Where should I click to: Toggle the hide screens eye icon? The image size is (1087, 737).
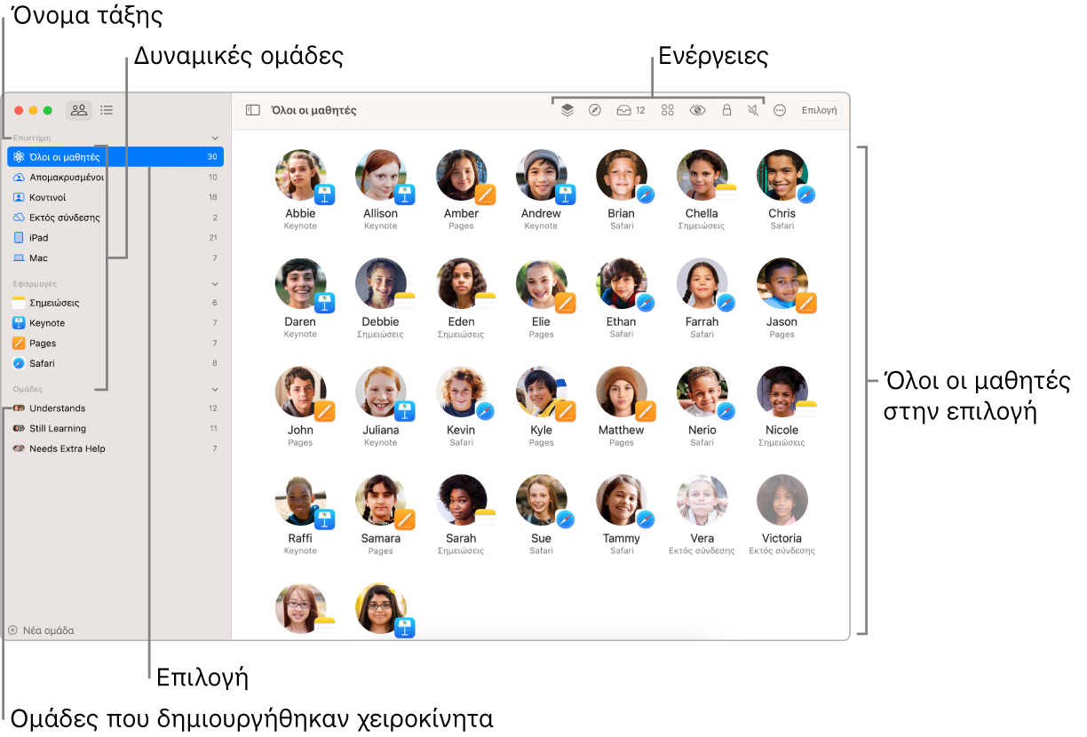697,110
